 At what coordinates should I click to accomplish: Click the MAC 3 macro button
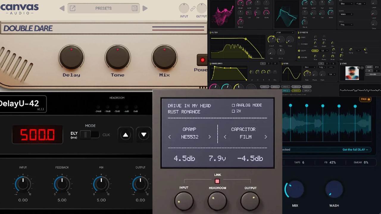296,91
